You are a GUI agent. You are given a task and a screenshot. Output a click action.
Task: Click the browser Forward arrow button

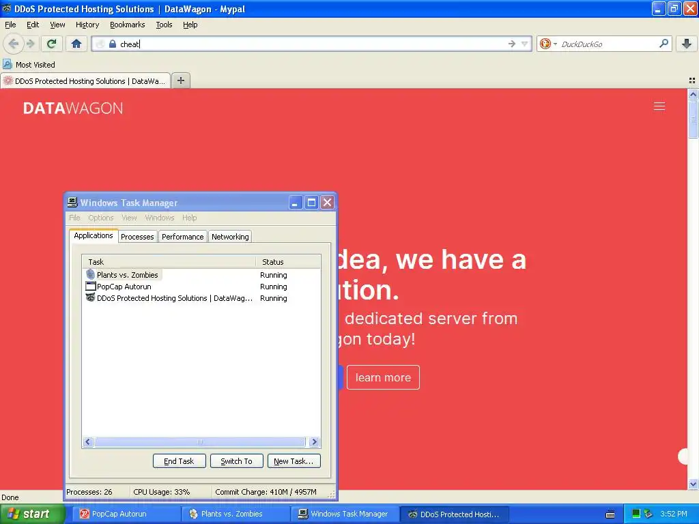coord(31,44)
